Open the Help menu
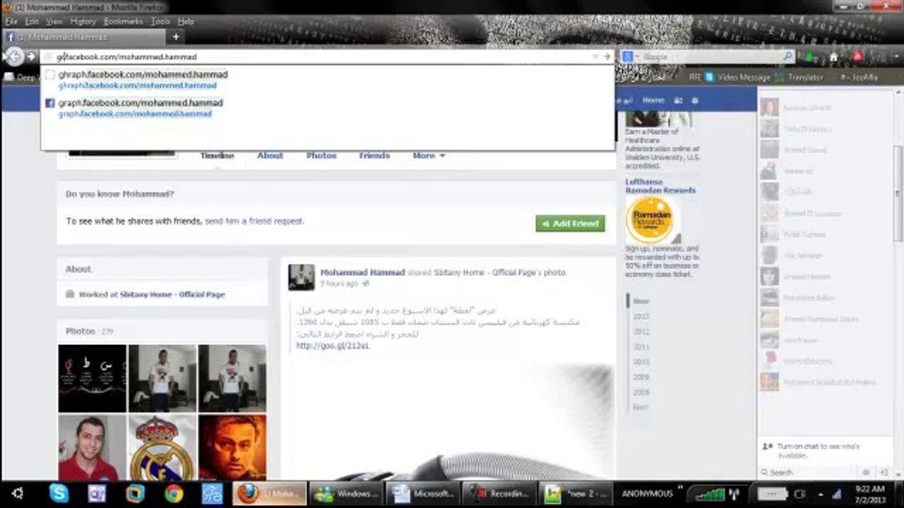 coord(186,22)
